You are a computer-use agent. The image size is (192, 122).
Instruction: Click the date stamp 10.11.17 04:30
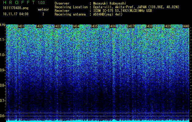click(16, 14)
